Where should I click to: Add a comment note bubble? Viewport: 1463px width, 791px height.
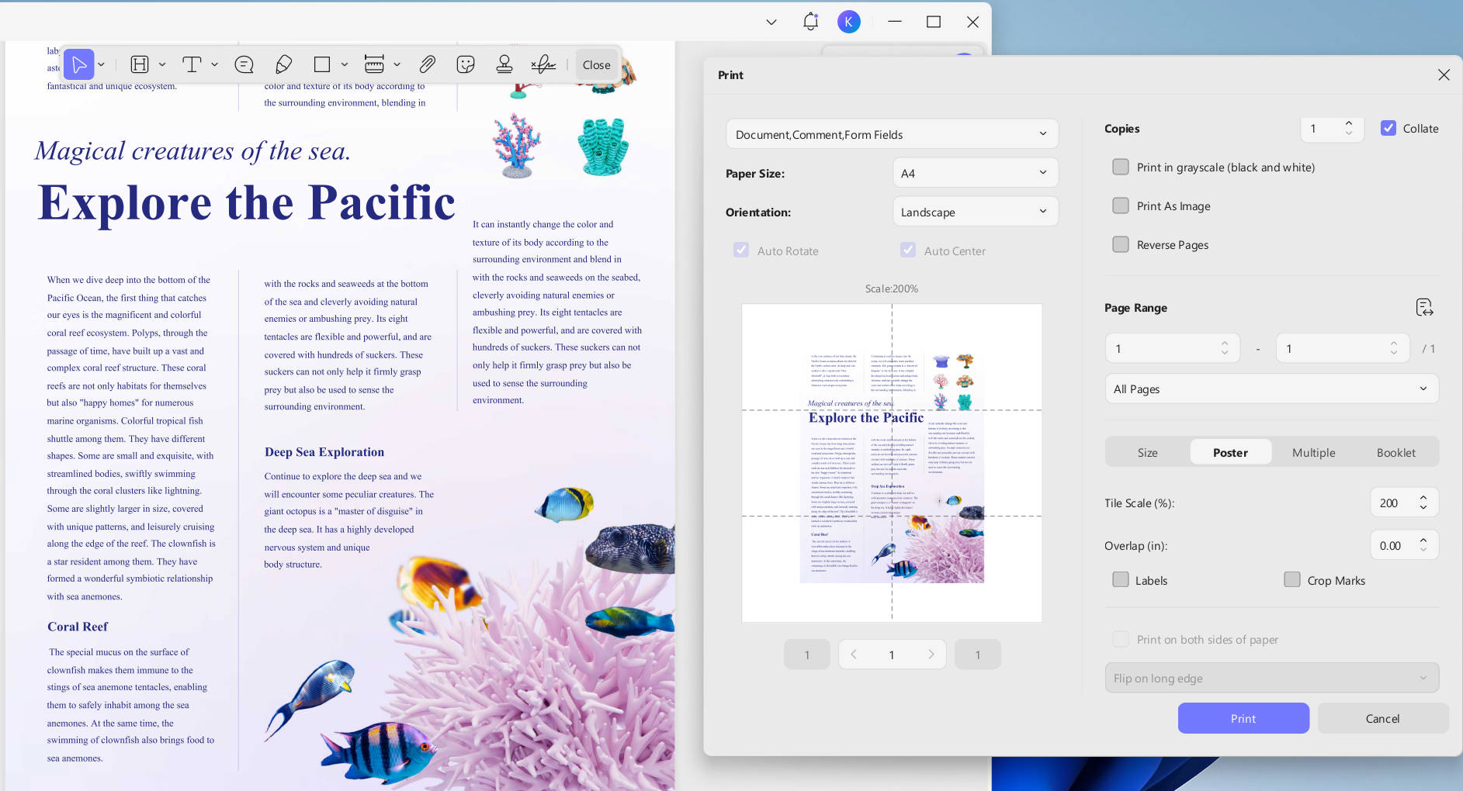(244, 64)
